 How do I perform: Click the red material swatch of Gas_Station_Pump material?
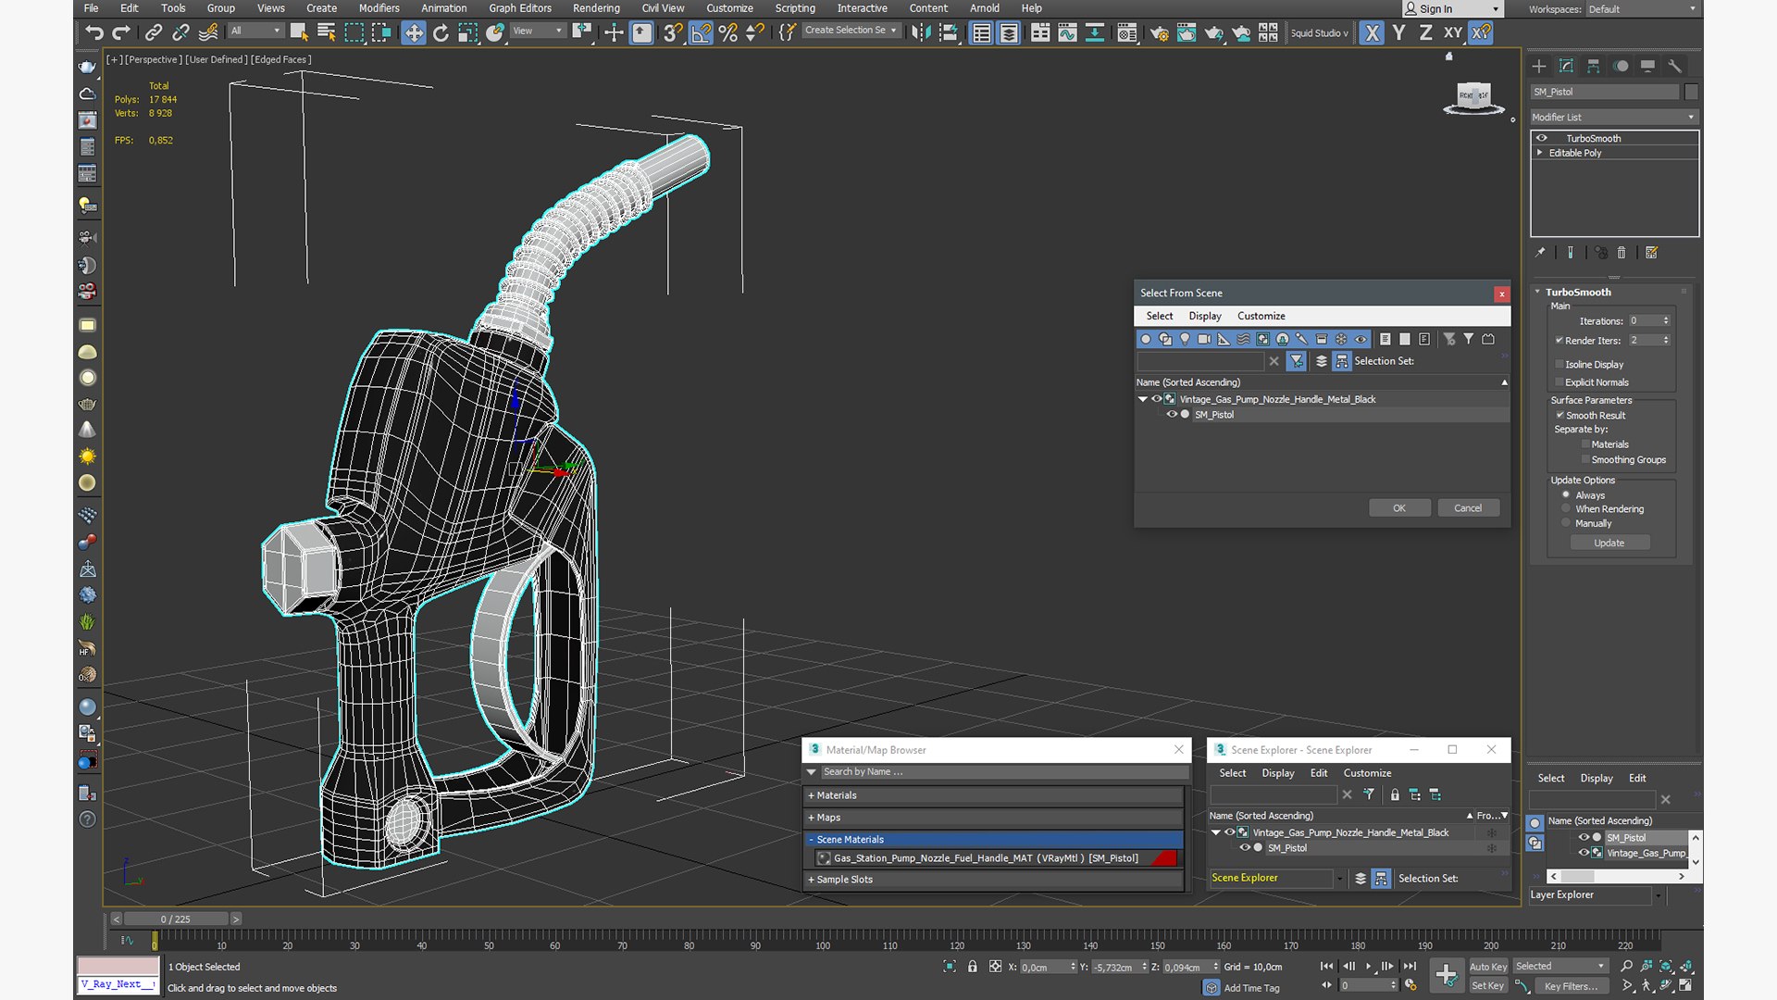(1163, 858)
